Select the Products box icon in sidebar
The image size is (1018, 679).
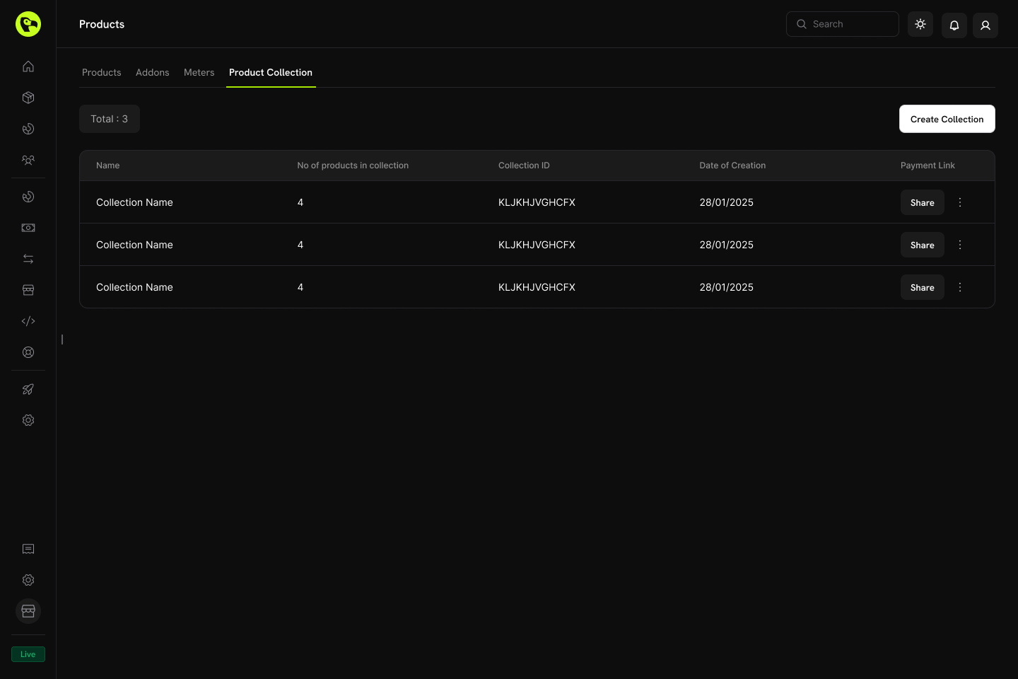click(28, 98)
